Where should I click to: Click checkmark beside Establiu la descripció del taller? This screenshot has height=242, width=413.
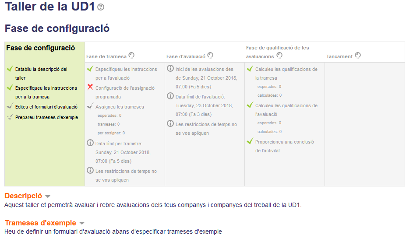tap(10, 69)
